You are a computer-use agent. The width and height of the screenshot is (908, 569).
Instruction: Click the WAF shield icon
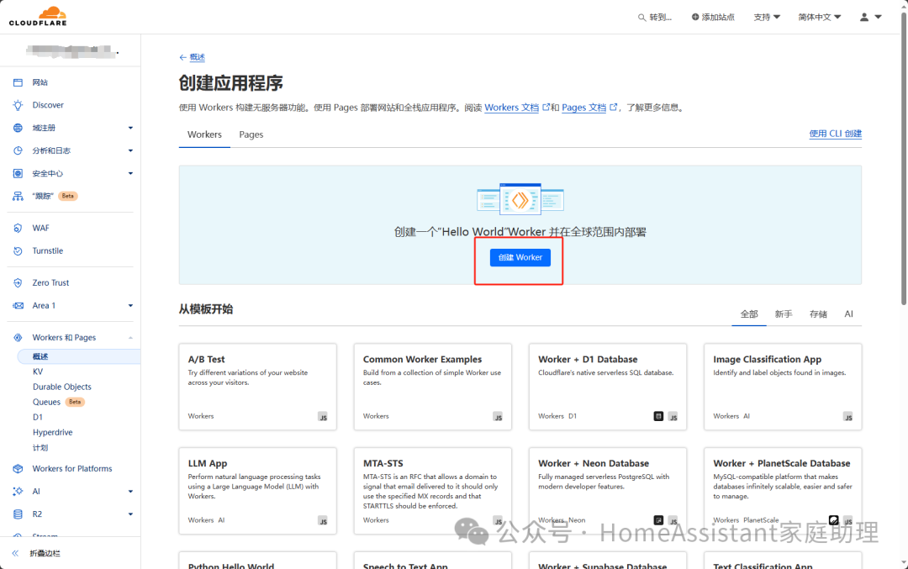(18, 228)
